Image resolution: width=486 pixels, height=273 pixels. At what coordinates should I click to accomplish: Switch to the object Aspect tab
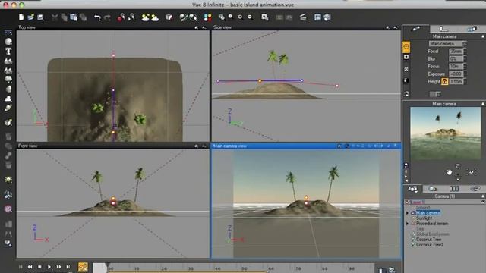point(415,29)
